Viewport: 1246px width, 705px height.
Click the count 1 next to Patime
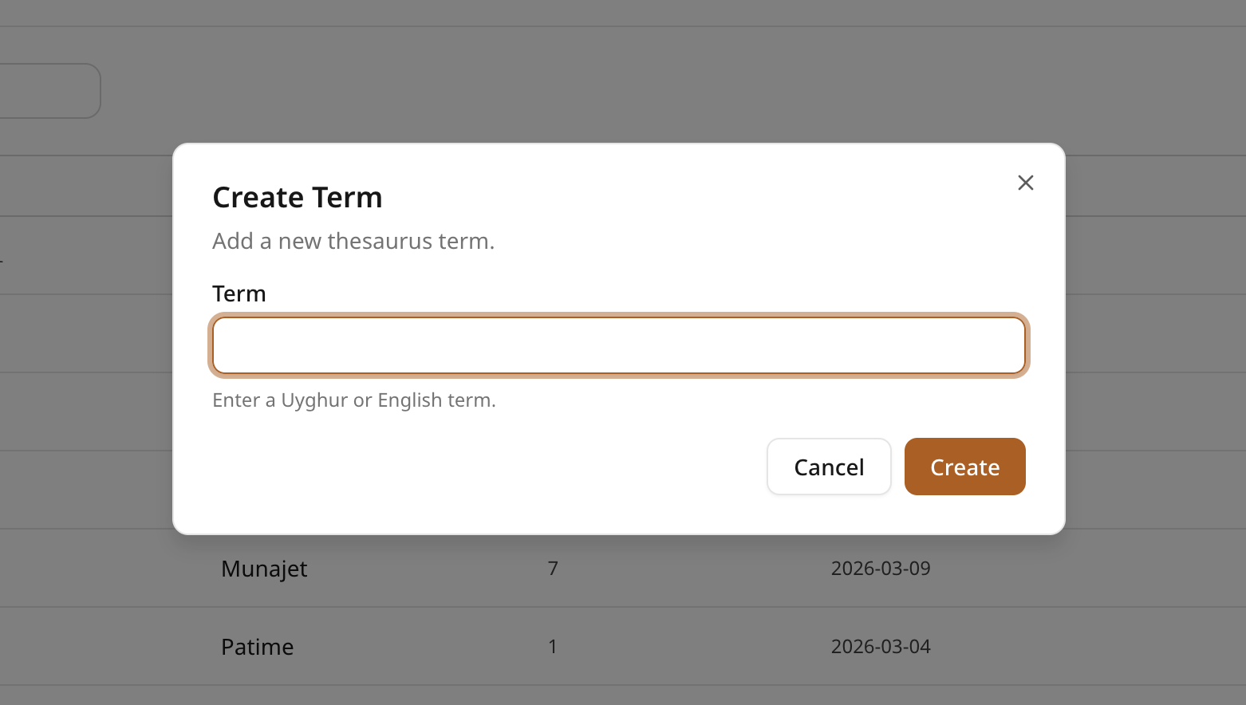coord(553,646)
